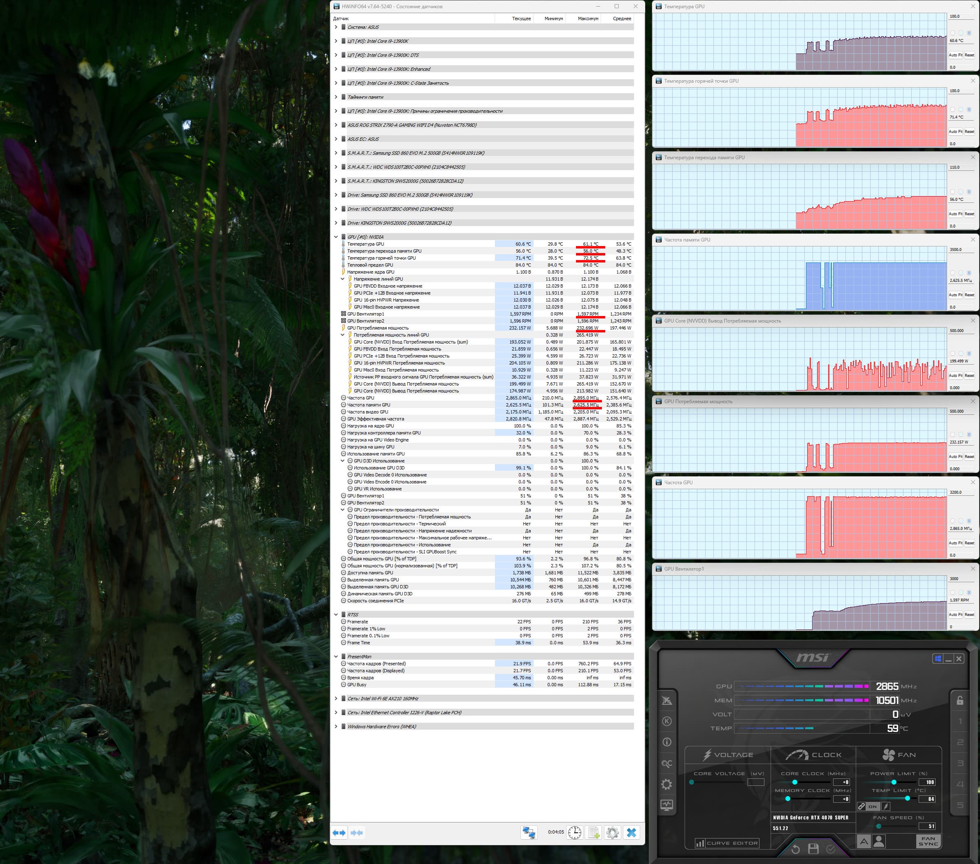
Task: Open HWiNFO sensor settings gear icon
Action: coord(612,833)
